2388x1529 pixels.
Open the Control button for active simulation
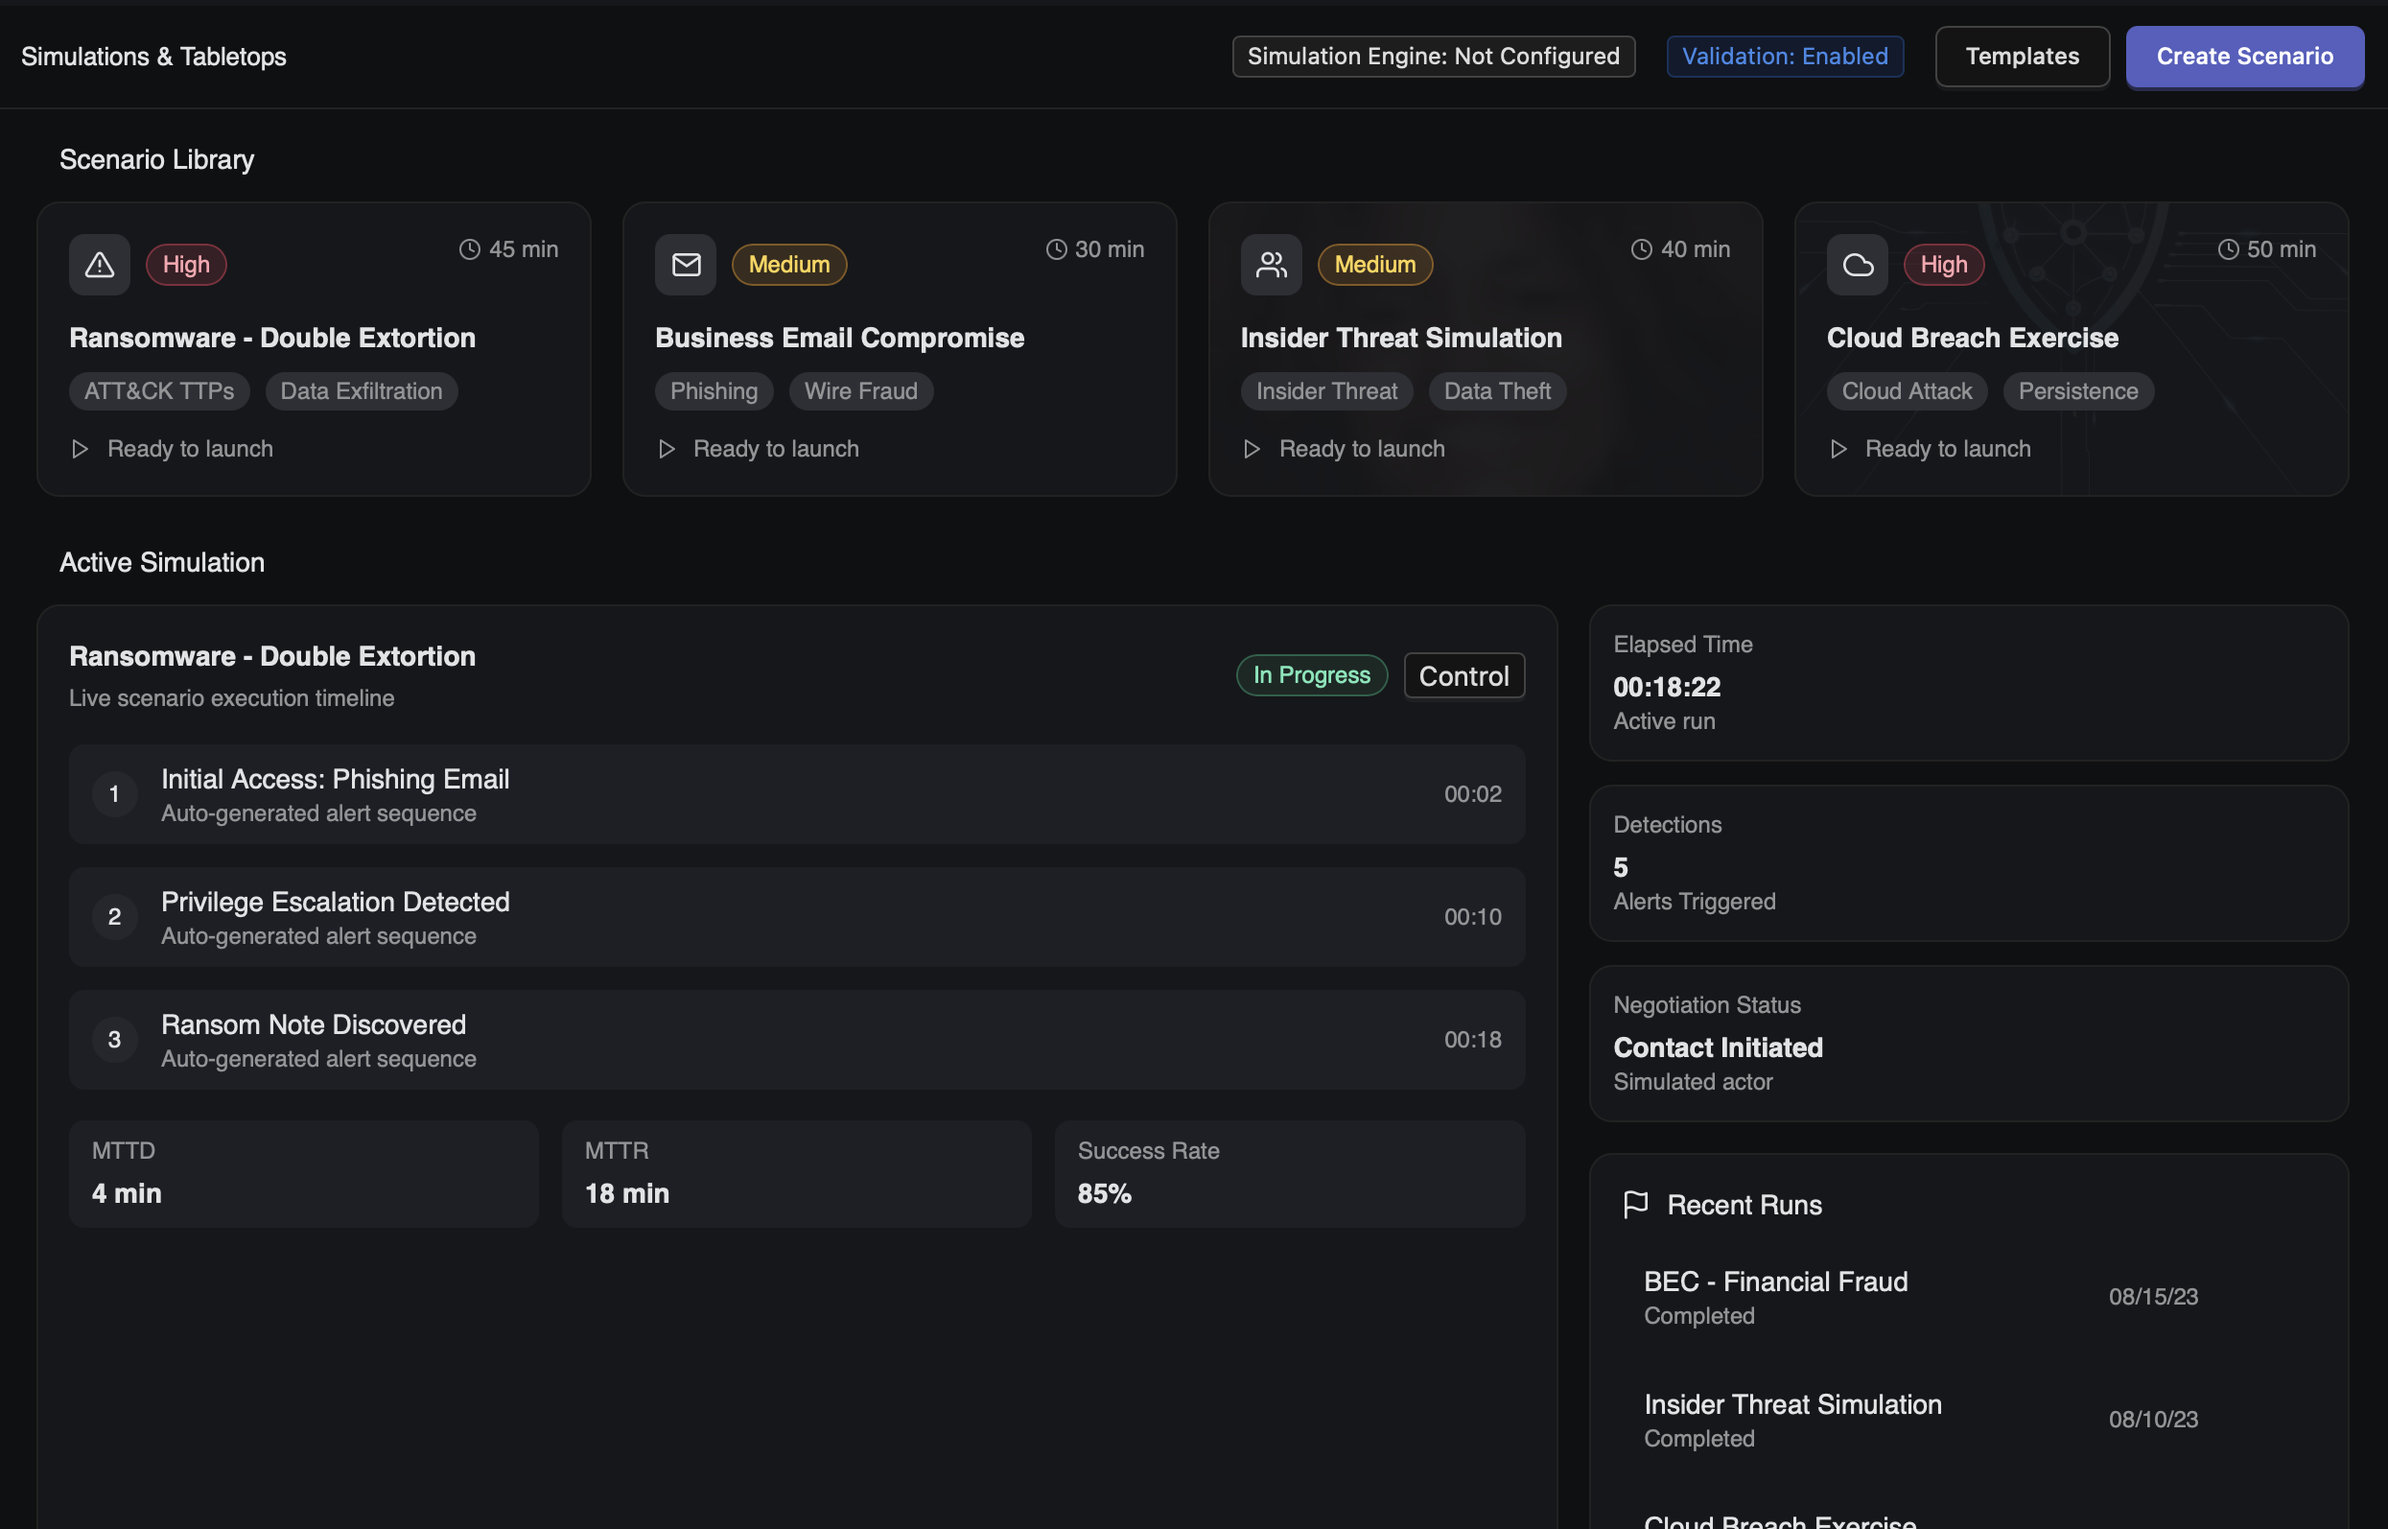1463,676
